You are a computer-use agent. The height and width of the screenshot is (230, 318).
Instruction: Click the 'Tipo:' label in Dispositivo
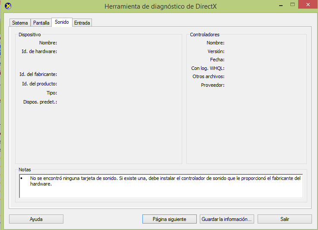pyautogui.click(x=52, y=93)
